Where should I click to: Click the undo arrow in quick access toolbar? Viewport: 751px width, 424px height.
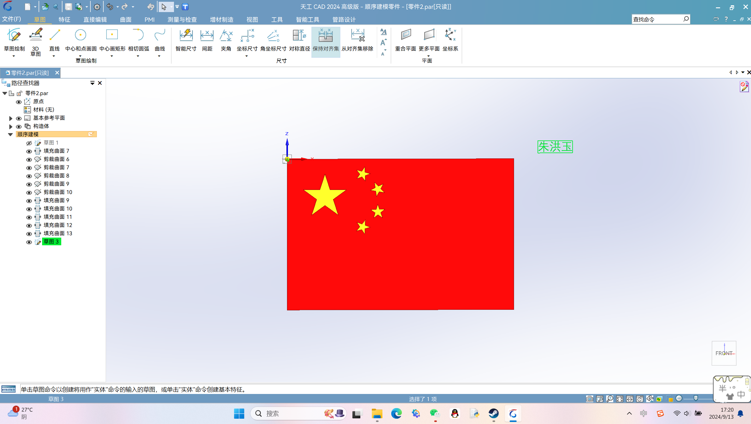point(110,7)
